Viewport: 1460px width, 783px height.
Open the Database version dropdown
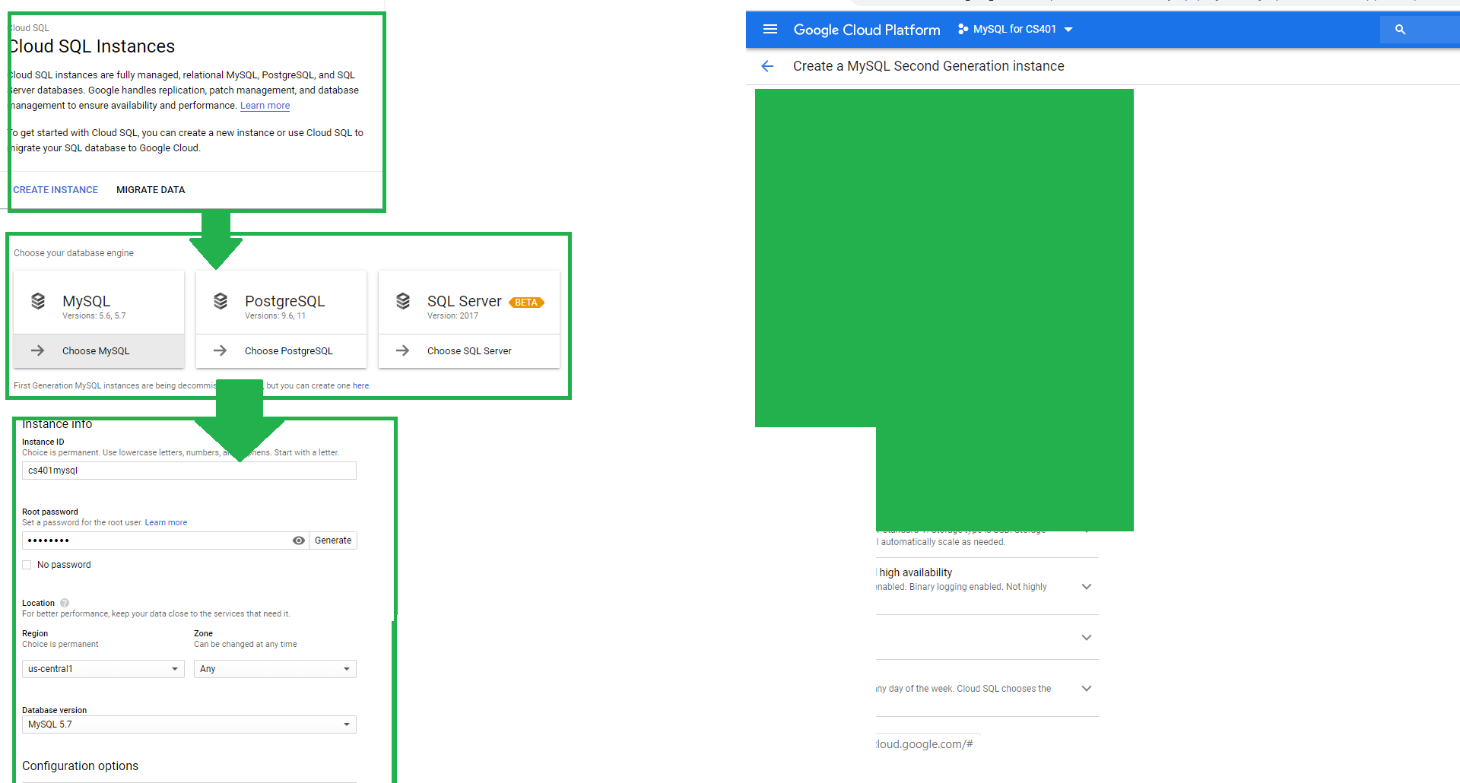point(189,724)
